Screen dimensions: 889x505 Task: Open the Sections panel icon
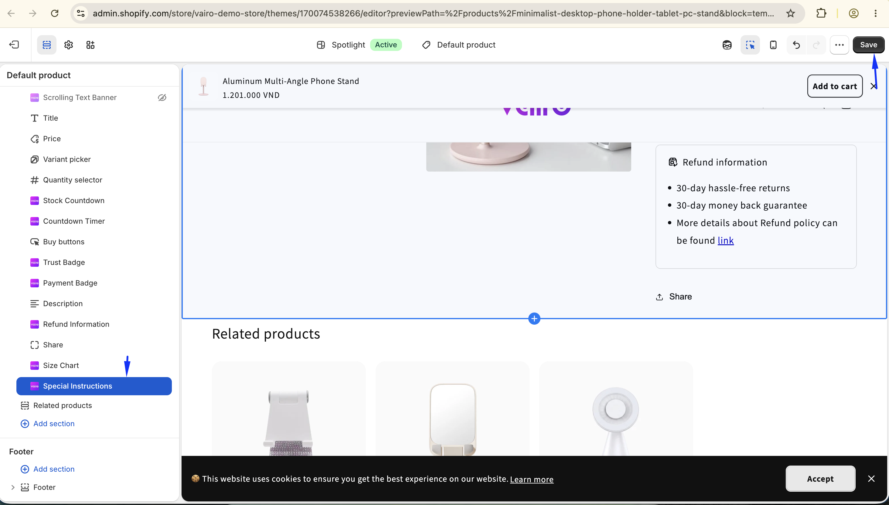(x=46, y=45)
